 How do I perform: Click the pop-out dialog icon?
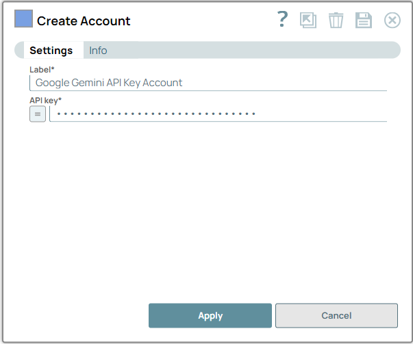tap(308, 21)
